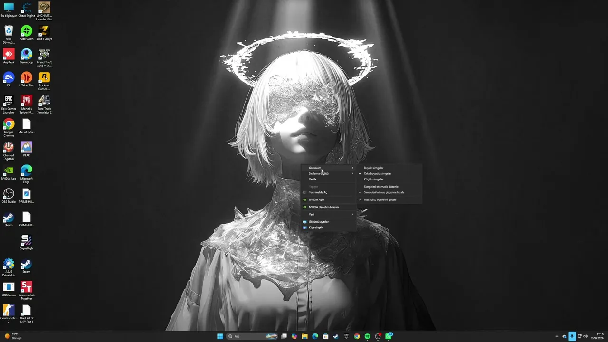
Task: Open the weather widget showing Güneşli
Action: pyautogui.click(x=13, y=336)
